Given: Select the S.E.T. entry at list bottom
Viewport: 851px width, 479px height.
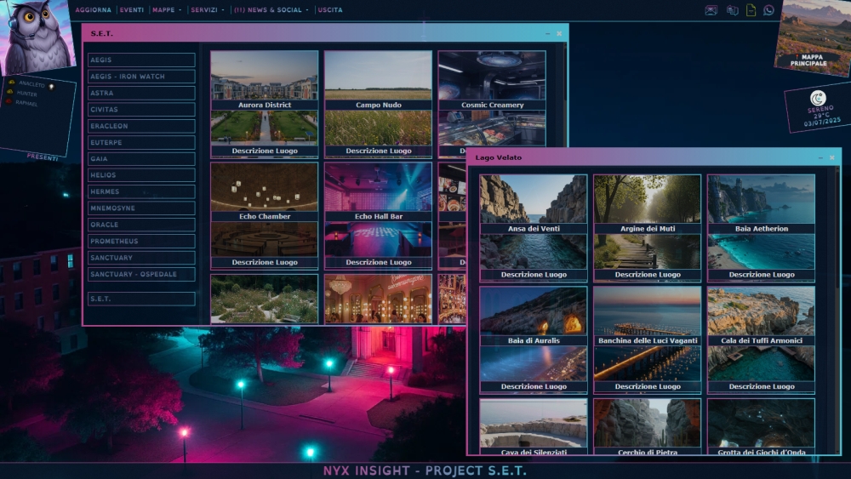Looking at the screenshot, I should click(141, 299).
